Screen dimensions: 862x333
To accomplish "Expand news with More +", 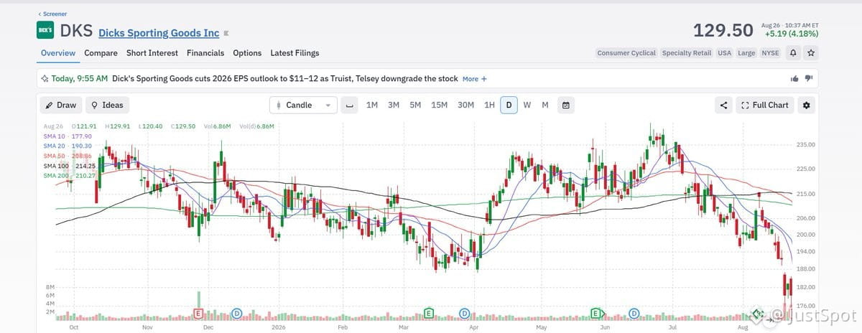I will [475, 79].
